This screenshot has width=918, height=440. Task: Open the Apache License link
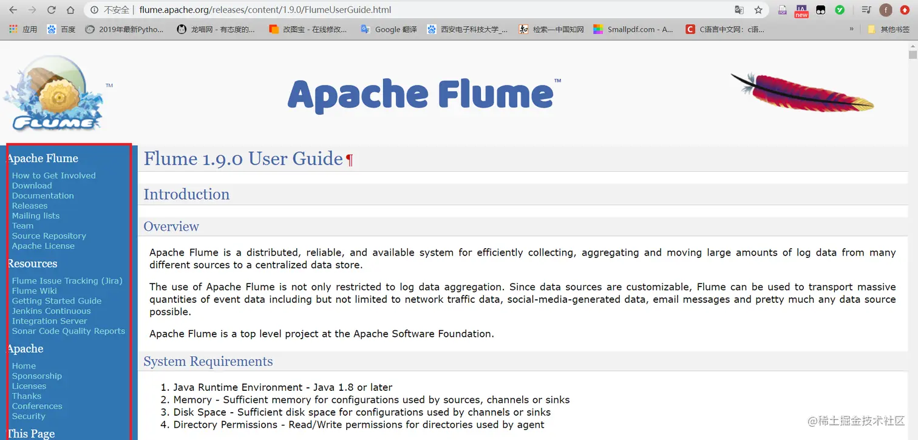click(x=44, y=246)
